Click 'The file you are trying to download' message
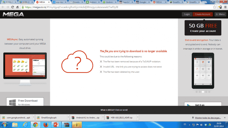Image resolution: width=228 pixels, height=128 pixels. (133, 51)
